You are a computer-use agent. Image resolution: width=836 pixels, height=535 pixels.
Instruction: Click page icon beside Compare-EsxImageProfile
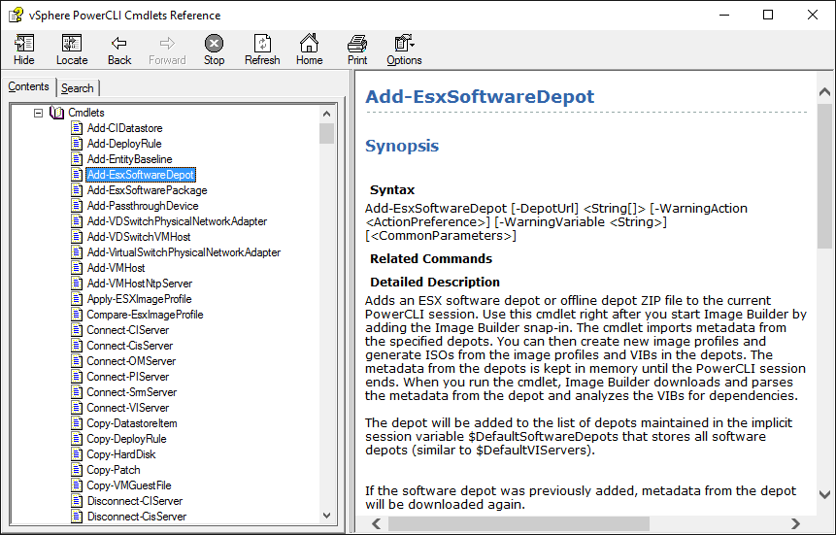[x=77, y=315]
